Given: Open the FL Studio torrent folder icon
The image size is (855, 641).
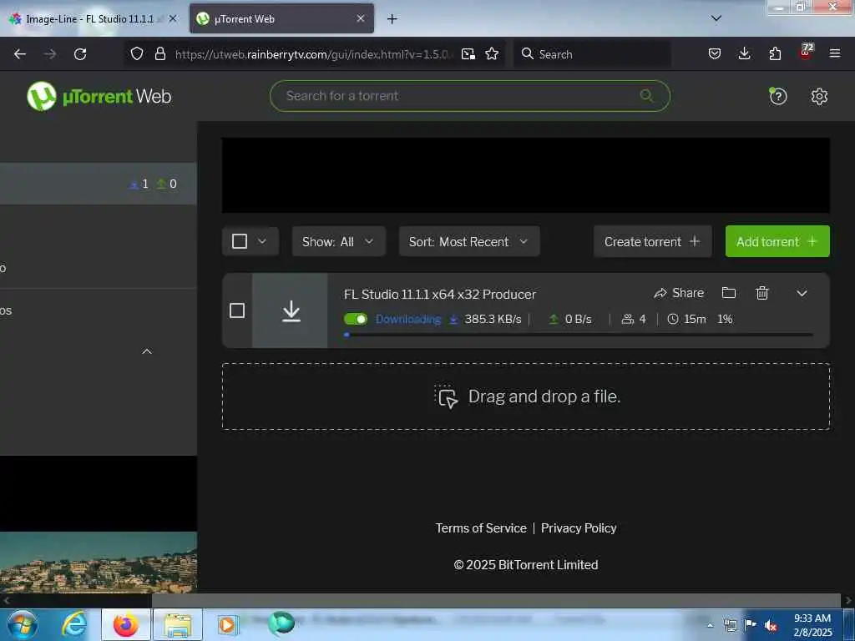Looking at the screenshot, I should click(728, 293).
